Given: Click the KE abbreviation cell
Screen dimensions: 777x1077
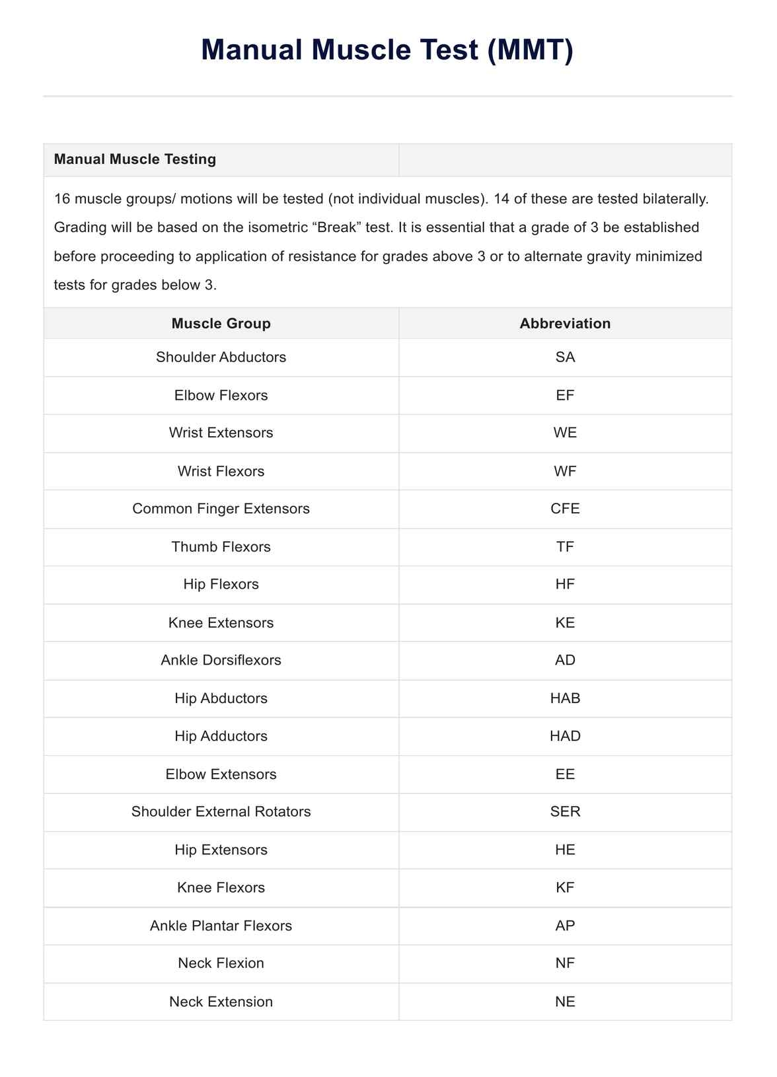Looking at the screenshot, I should [x=565, y=622].
